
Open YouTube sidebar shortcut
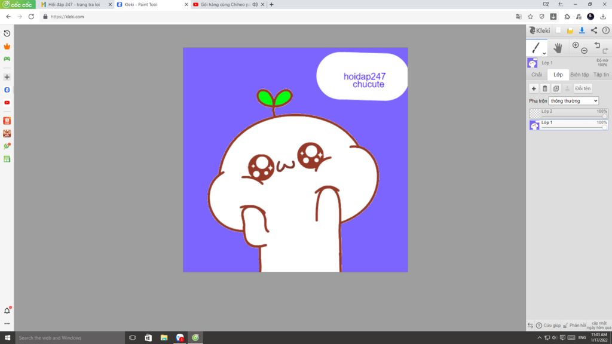click(x=7, y=103)
